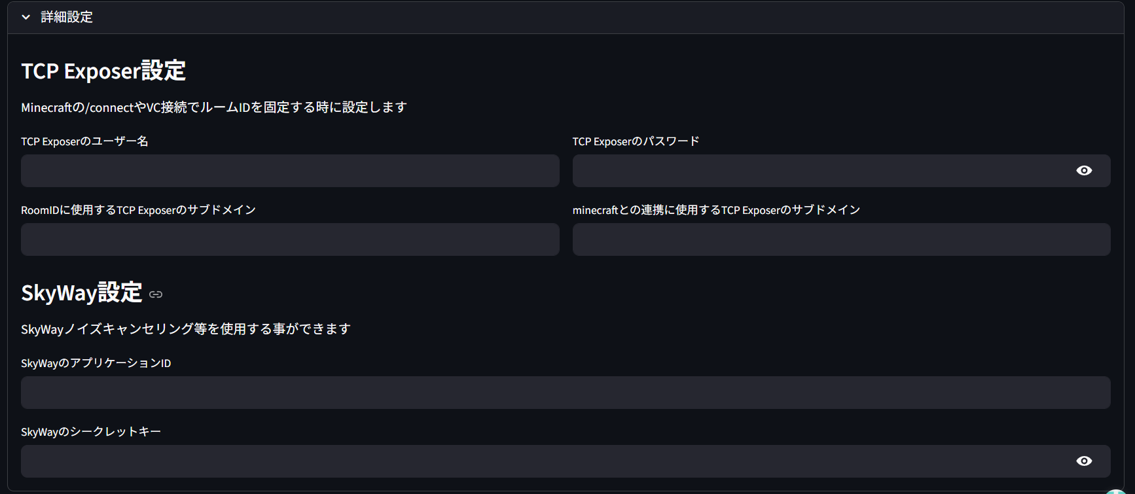Click the SkyWayのシークレットキー label
This screenshot has height=494, width=1135.
coord(91,432)
